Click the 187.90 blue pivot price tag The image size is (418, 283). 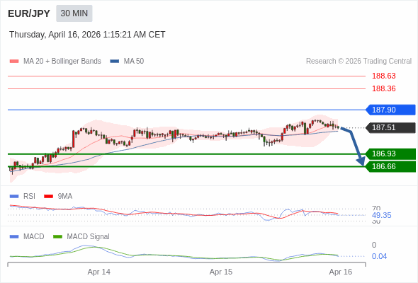click(x=390, y=110)
